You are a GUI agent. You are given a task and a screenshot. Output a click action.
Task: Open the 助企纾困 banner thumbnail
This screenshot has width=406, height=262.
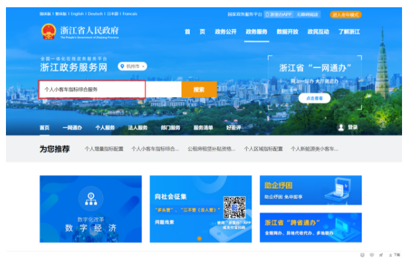pyautogui.click(x=311, y=190)
